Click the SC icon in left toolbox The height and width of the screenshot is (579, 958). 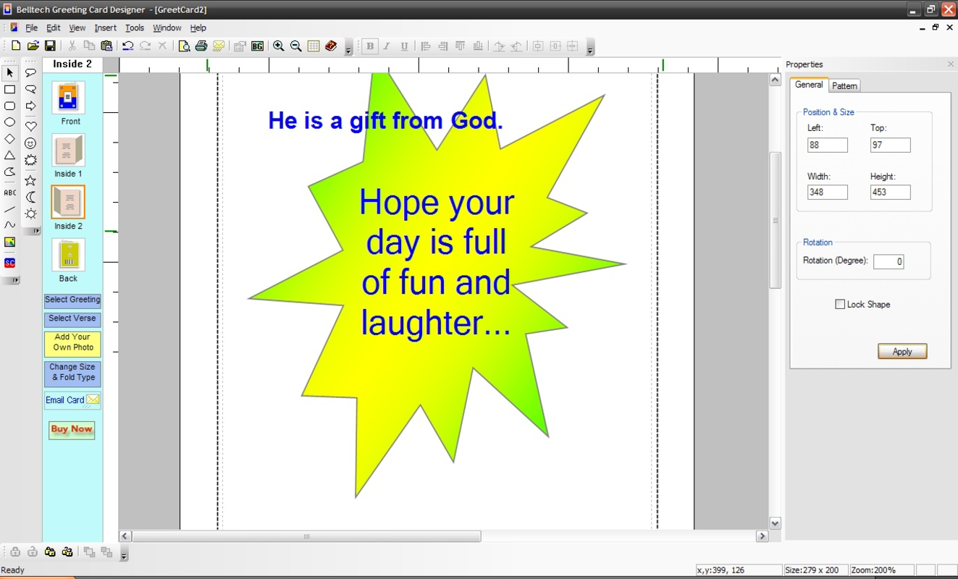click(x=9, y=263)
